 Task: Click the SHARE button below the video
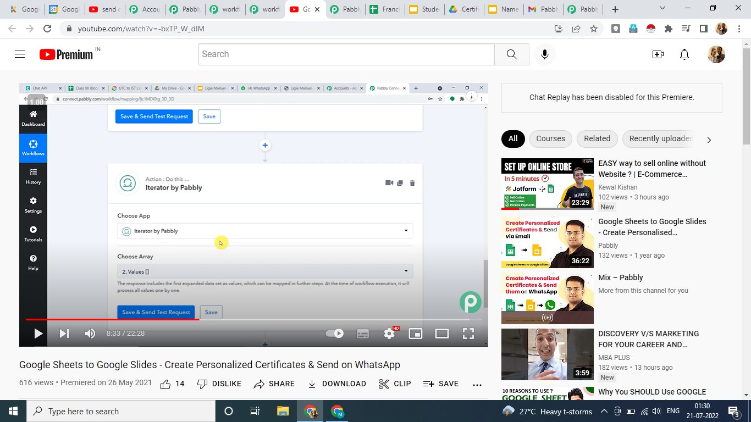pyautogui.click(x=274, y=384)
